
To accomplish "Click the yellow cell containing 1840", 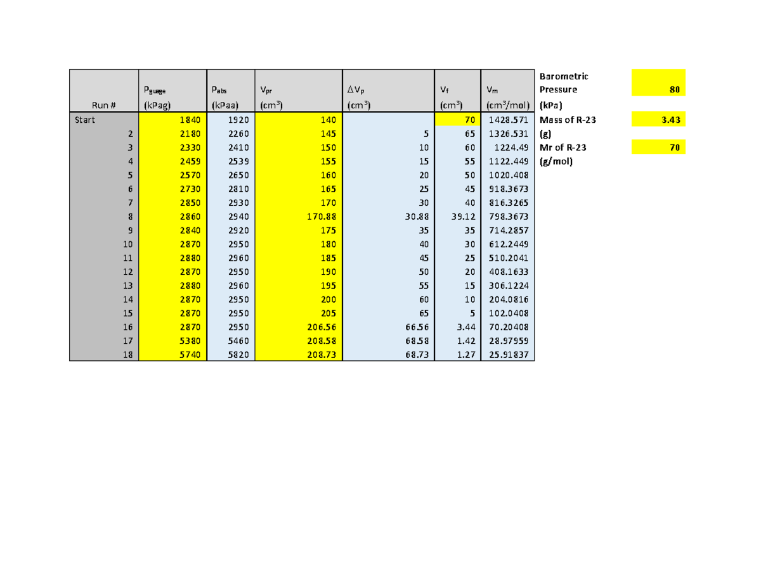I will click(171, 119).
